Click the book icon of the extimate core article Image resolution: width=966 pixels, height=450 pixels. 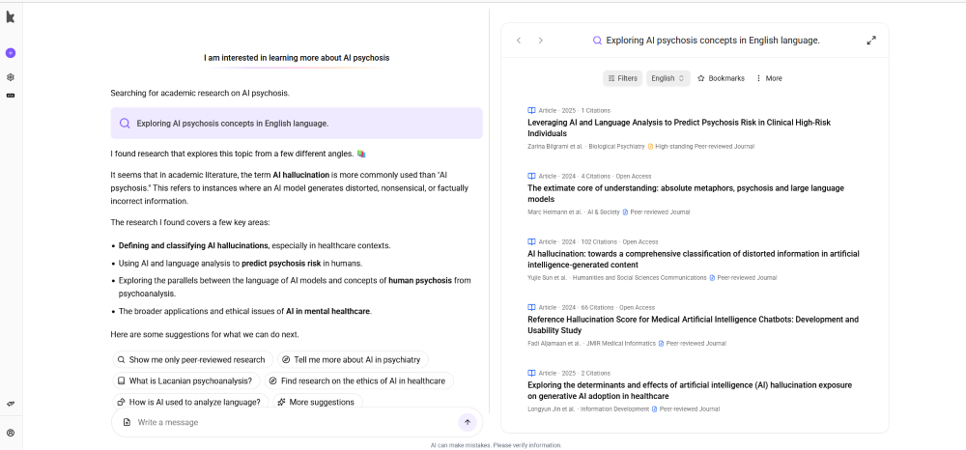pyautogui.click(x=531, y=176)
